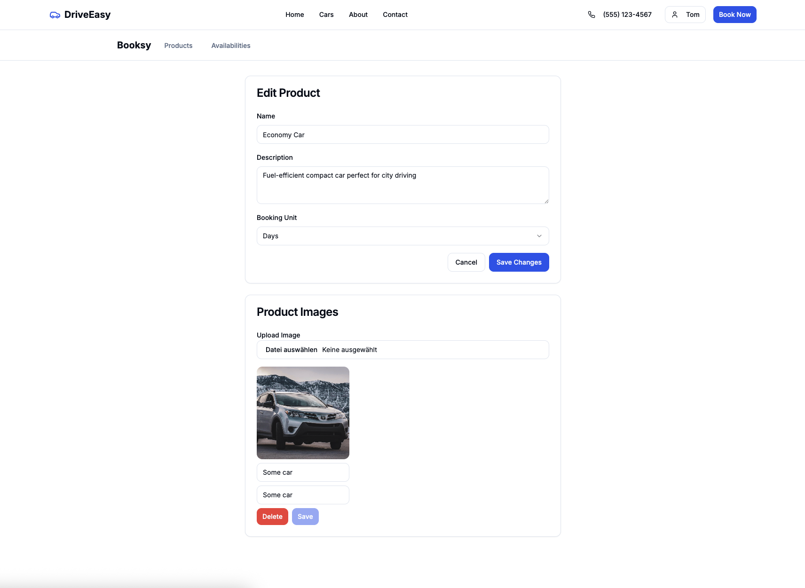Go to the Home nav link
This screenshot has height=588, width=805.
tap(295, 15)
